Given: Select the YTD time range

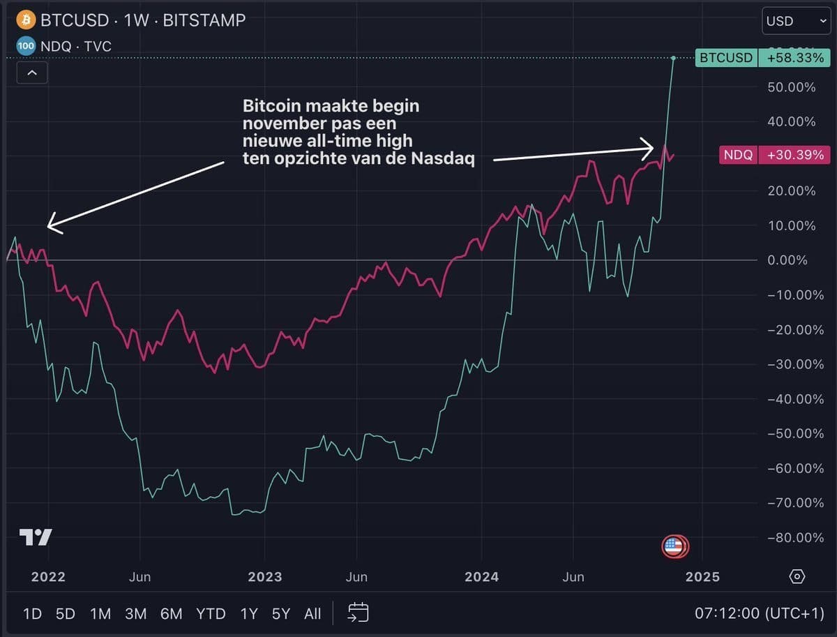Looking at the screenshot, I should tap(211, 614).
